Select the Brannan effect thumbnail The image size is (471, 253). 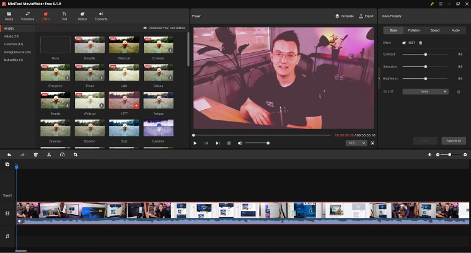55,128
